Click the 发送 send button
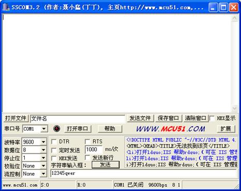The width and height of the screenshot is (241, 191). tap(106, 165)
